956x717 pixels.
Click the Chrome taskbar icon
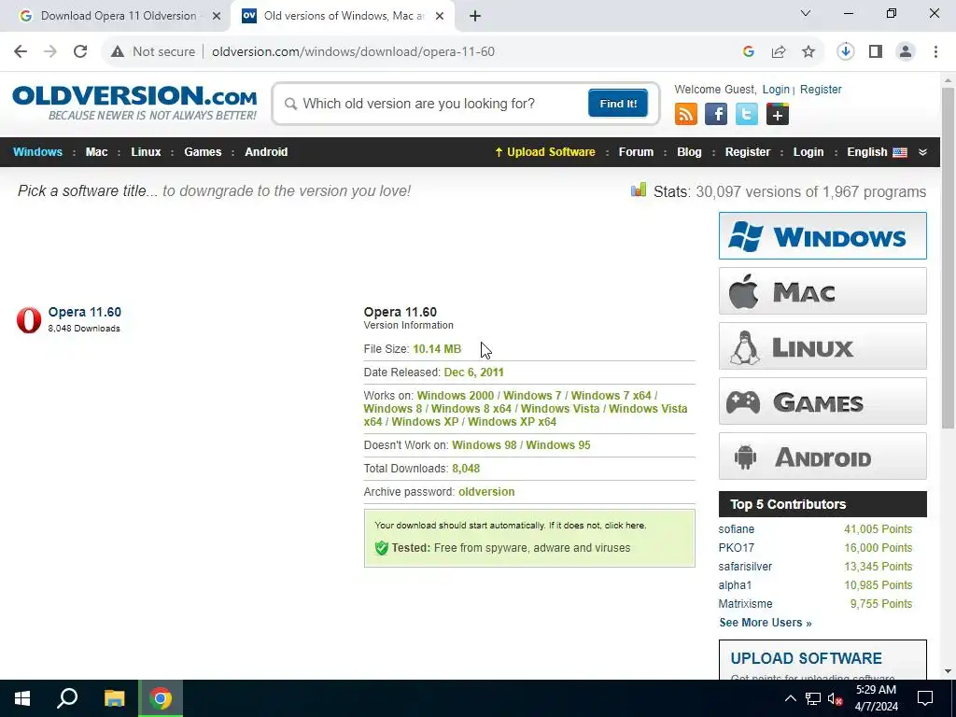(161, 698)
